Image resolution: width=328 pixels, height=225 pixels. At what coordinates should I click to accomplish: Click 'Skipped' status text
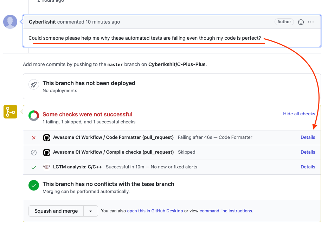pos(187,152)
